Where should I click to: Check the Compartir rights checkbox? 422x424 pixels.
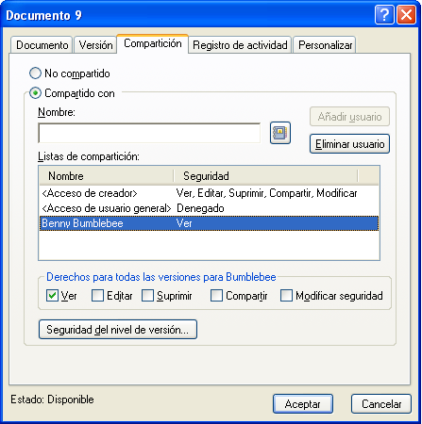pos(216,296)
